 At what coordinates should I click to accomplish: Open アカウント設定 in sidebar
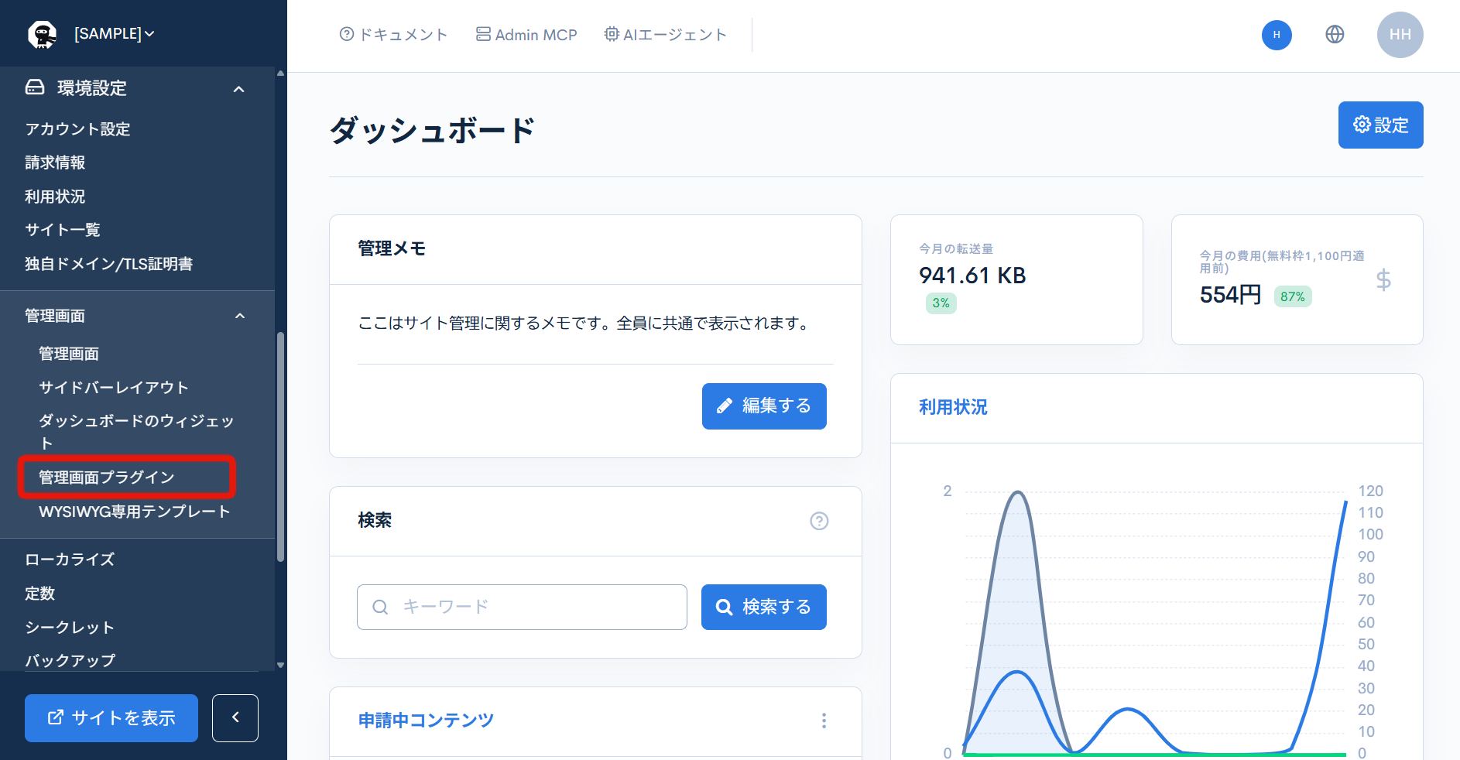(77, 129)
